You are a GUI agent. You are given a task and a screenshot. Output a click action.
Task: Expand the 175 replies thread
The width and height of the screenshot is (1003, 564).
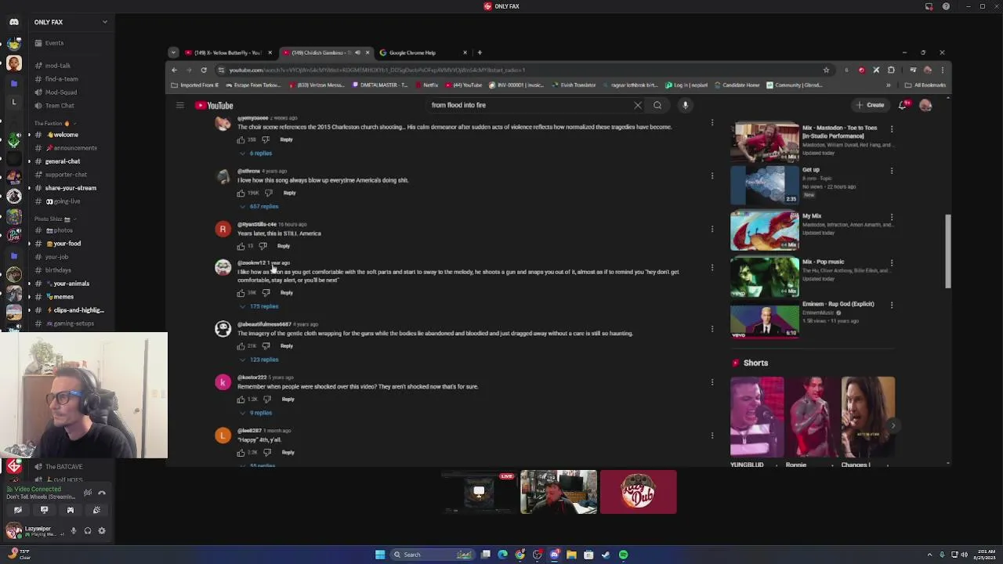point(259,306)
